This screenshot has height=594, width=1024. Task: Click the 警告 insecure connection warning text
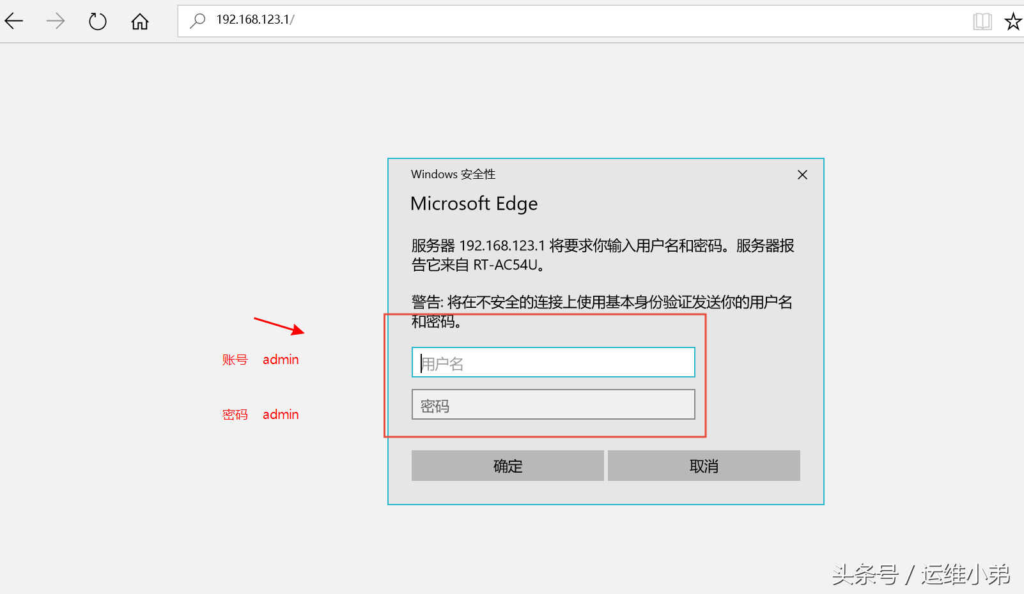[601, 312]
